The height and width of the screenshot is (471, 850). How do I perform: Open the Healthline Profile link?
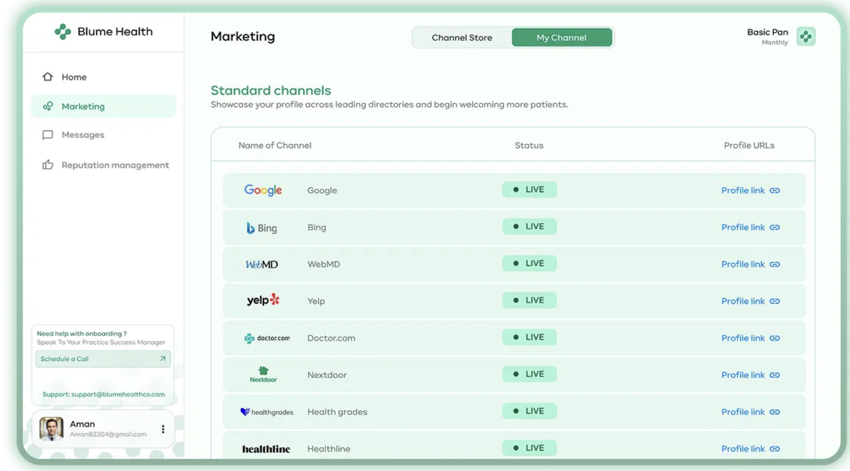click(750, 449)
